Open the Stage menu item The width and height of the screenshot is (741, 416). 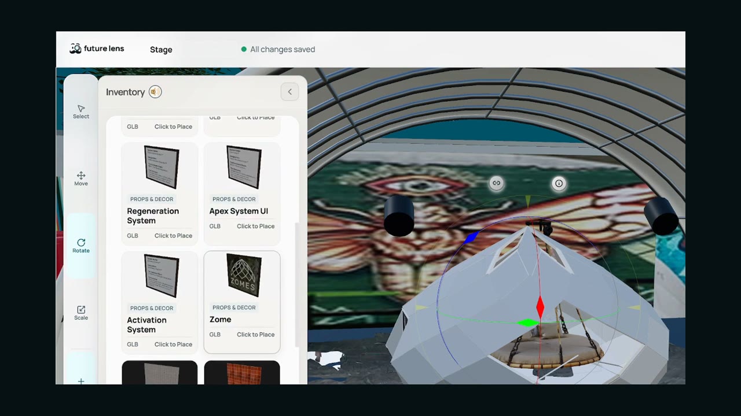point(161,50)
